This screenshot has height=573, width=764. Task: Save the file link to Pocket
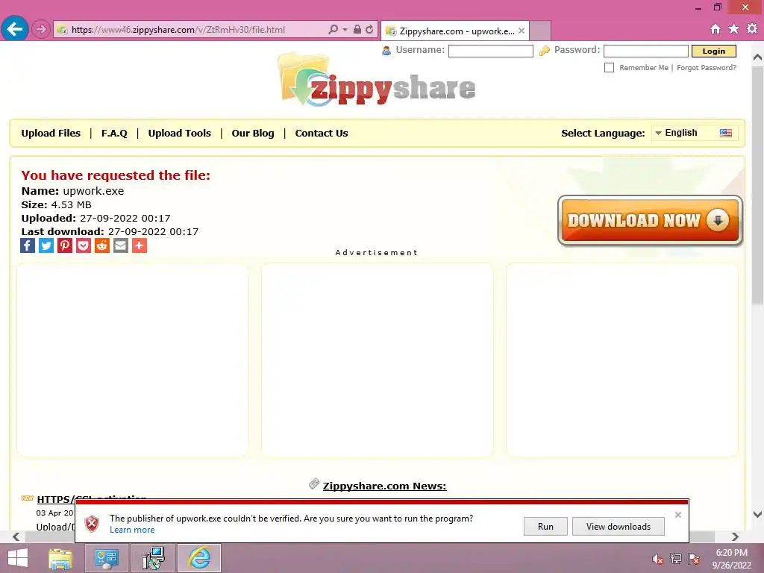pos(84,245)
